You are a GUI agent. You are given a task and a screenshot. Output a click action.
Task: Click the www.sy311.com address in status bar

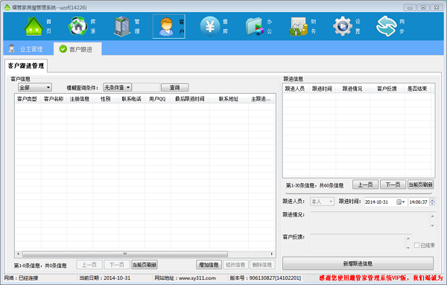point(197,278)
